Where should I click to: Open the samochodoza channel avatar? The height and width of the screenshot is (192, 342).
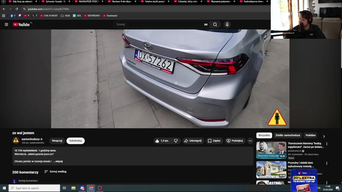[16, 140]
